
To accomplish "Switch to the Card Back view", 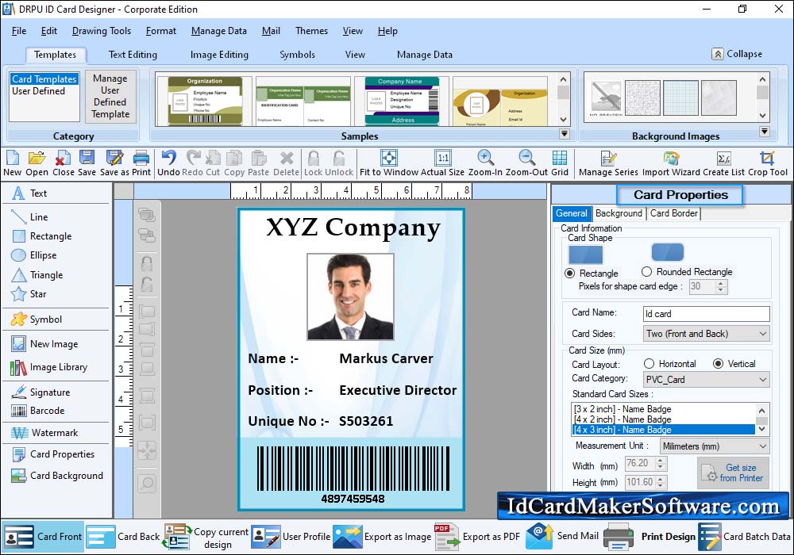I will point(124,537).
